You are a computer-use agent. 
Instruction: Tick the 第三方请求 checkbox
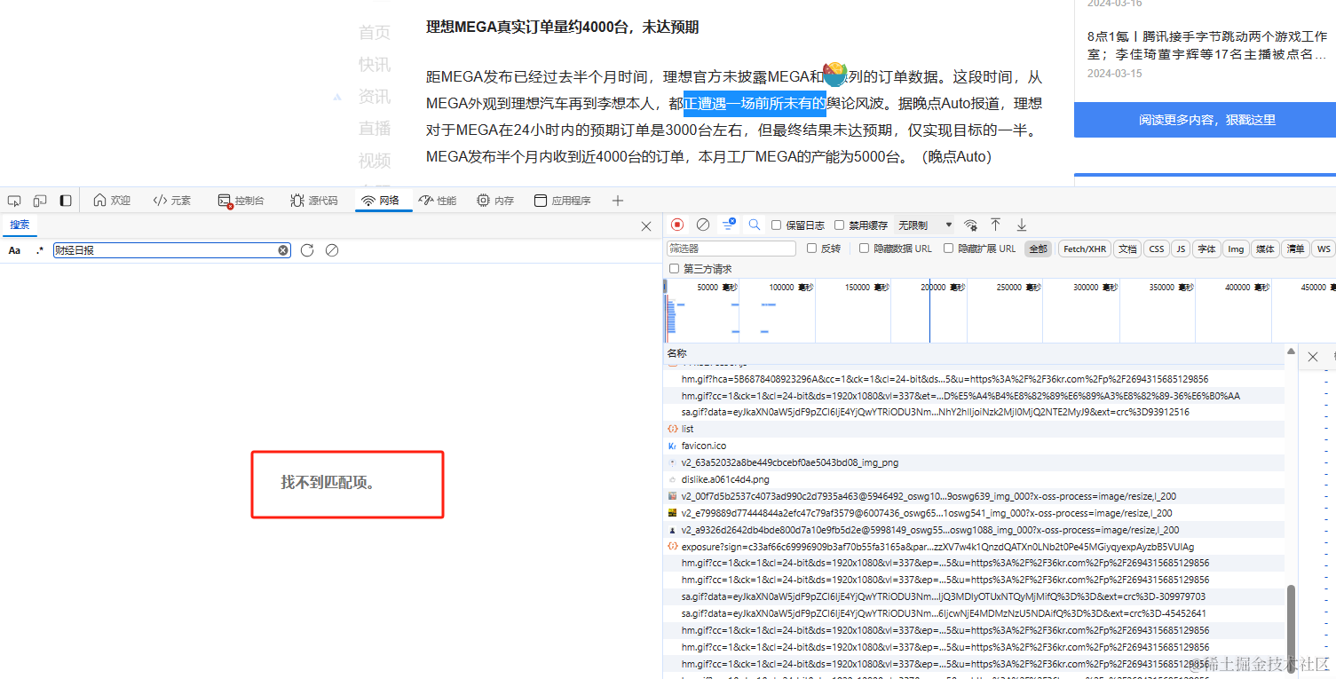pyautogui.click(x=674, y=268)
